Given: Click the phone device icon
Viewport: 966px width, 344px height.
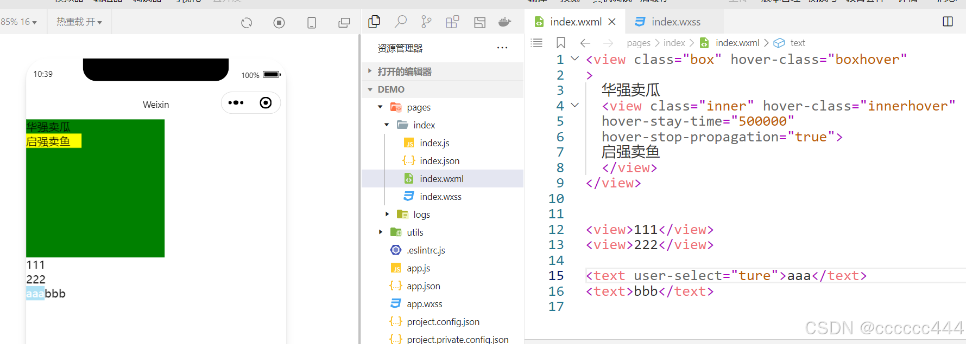Looking at the screenshot, I should click(312, 23).
